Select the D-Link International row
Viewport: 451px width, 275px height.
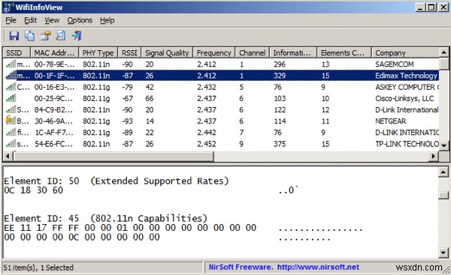point(221,109)
